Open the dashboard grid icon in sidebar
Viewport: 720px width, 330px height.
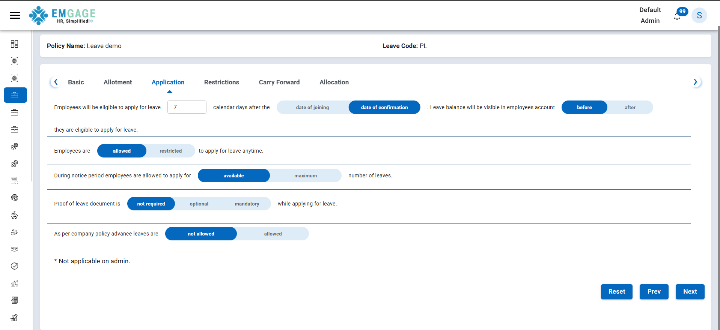[x=14, y=44]
